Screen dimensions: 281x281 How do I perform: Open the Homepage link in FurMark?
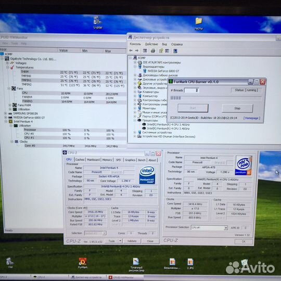252,118
